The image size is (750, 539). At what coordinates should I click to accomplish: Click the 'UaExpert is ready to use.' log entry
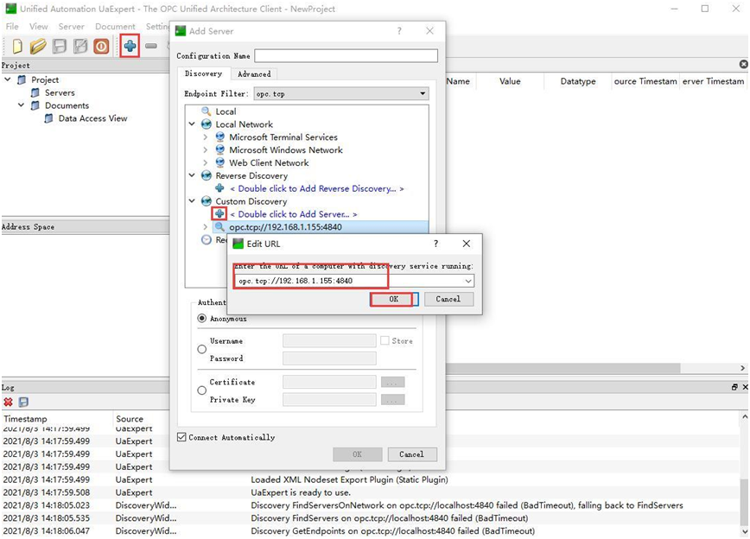pos(301,492)
